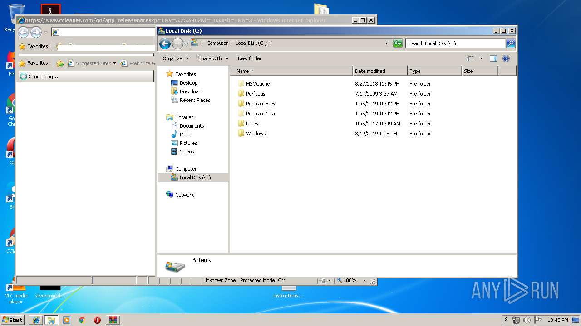
Task: Open Network in navigation pane
Action: [184, 195]
